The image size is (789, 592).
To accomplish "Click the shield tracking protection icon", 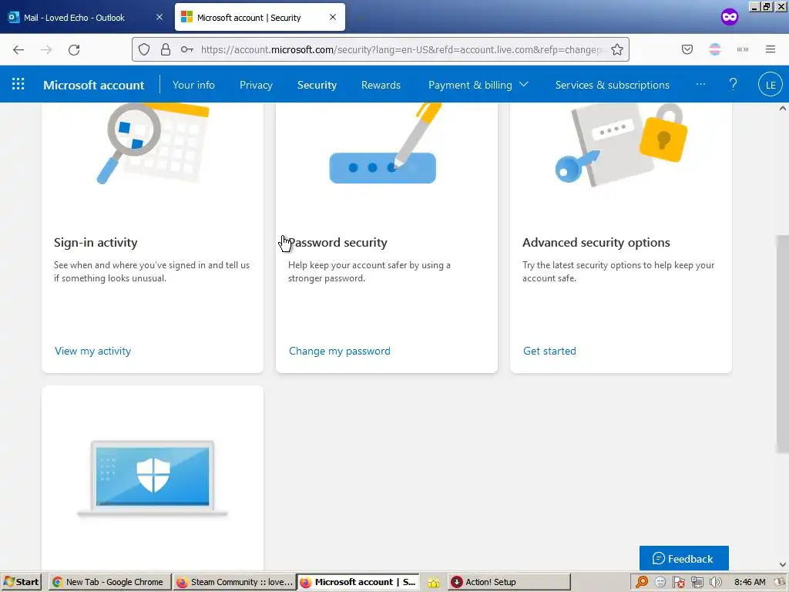I will click(144, 49).
